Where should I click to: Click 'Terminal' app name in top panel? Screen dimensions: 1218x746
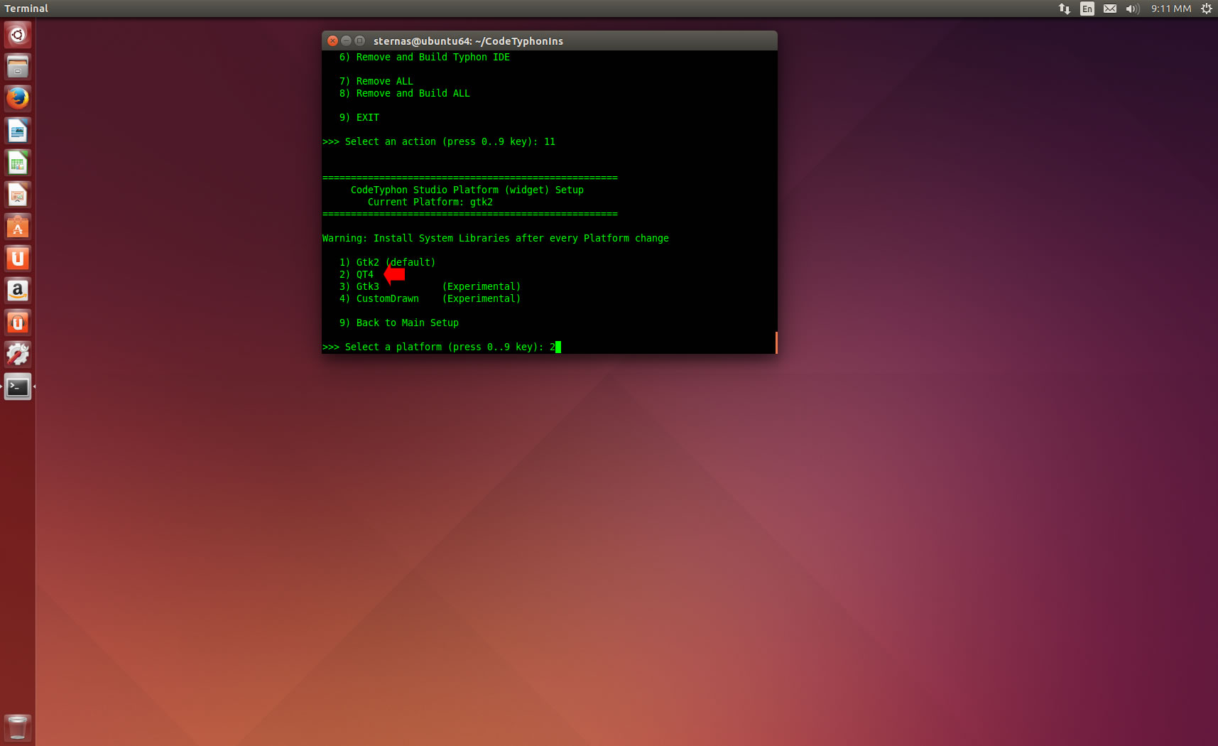(x=26, y=9)
